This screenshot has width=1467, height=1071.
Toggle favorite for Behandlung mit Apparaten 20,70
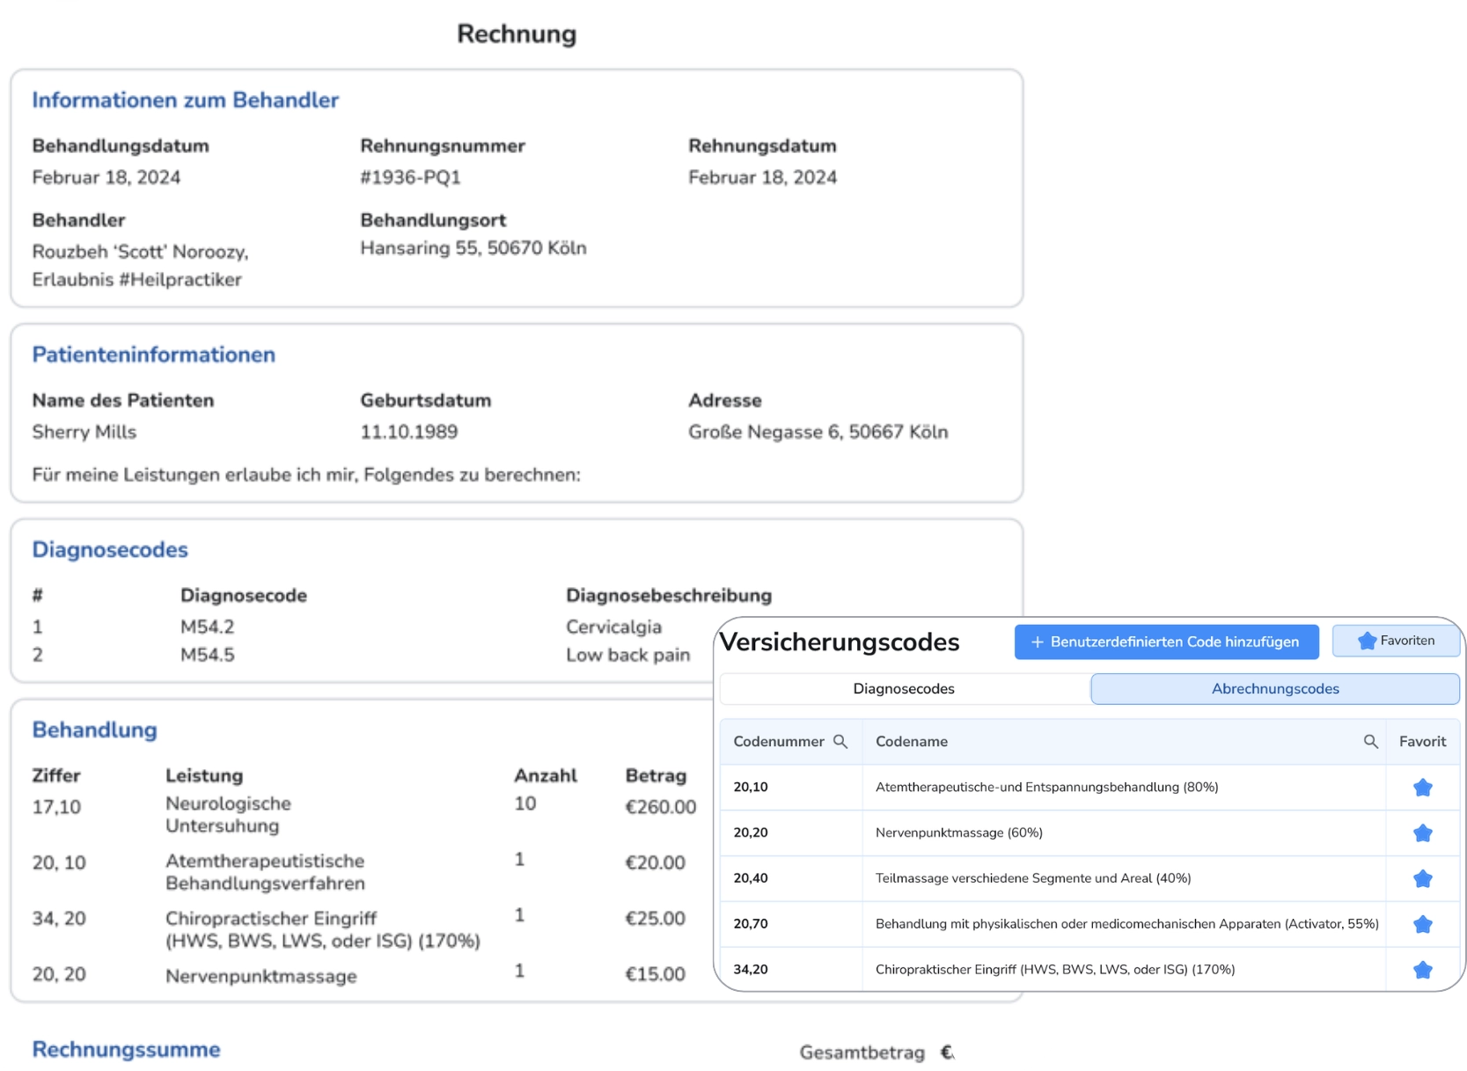[x=1422, y=924]
